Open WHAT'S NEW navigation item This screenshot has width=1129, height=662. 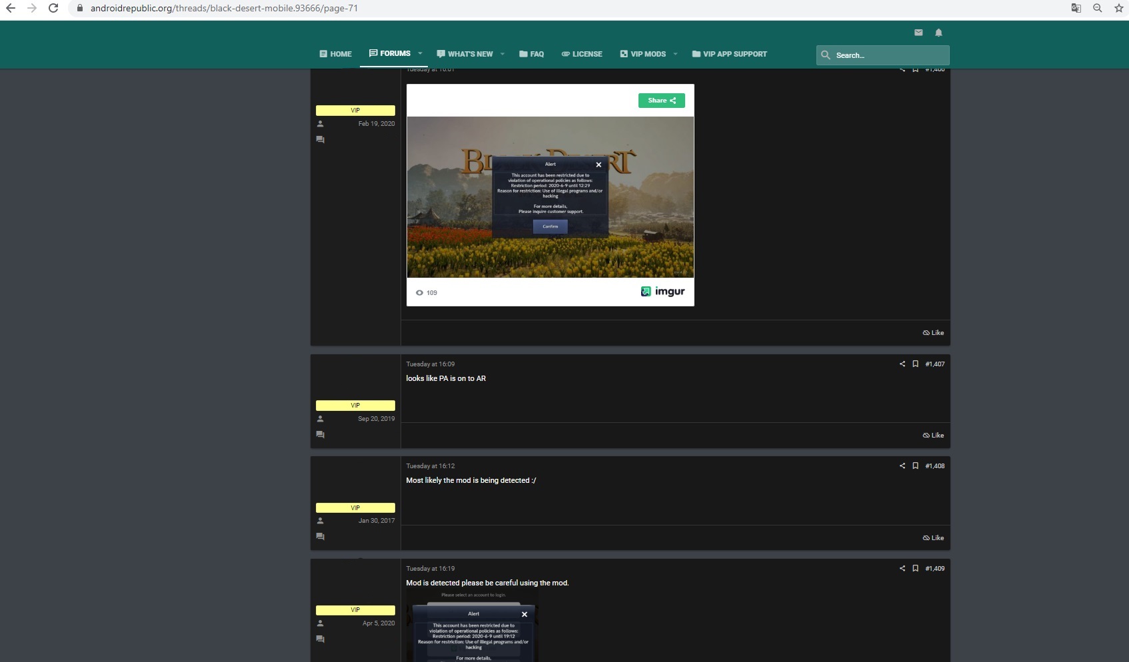(x=465, y=54)
